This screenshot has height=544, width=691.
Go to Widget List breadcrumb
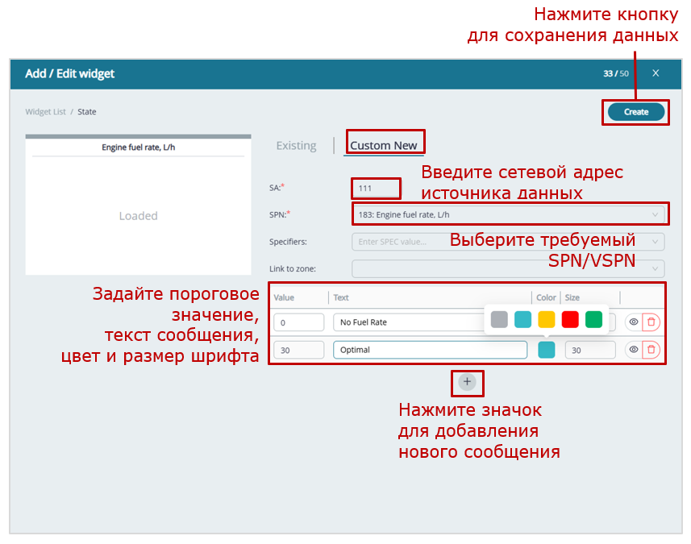(x=46, y=112)
